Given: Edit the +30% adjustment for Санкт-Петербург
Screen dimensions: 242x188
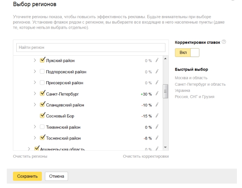Looking at the screenshot, I should point(157,94).
